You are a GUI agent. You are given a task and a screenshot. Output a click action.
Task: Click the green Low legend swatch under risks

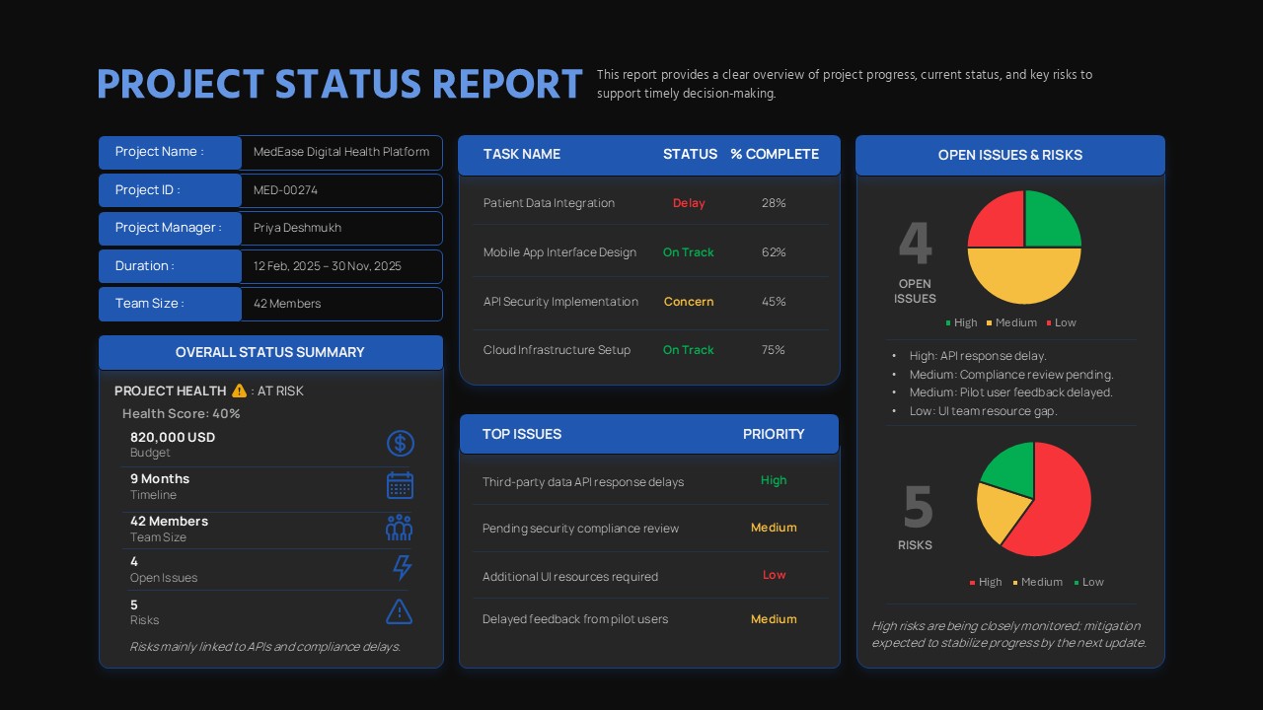click(x=1077, y=583)
